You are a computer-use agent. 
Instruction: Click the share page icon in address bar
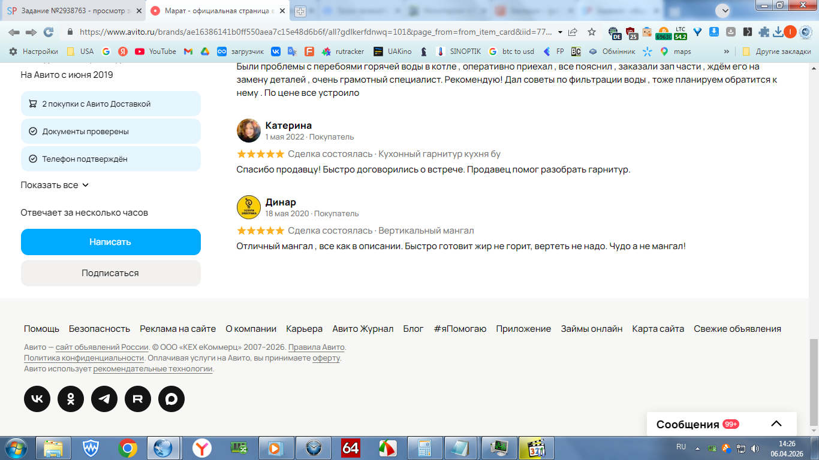(x=573, y=32)
